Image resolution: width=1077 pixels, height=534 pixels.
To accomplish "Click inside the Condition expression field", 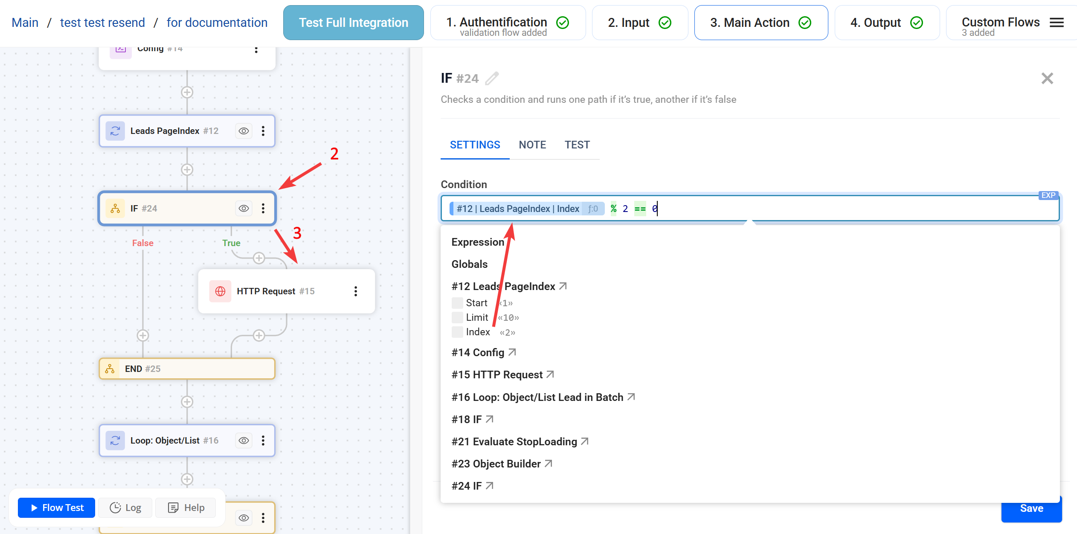I will pyautogui.click(x=768, y=209).
